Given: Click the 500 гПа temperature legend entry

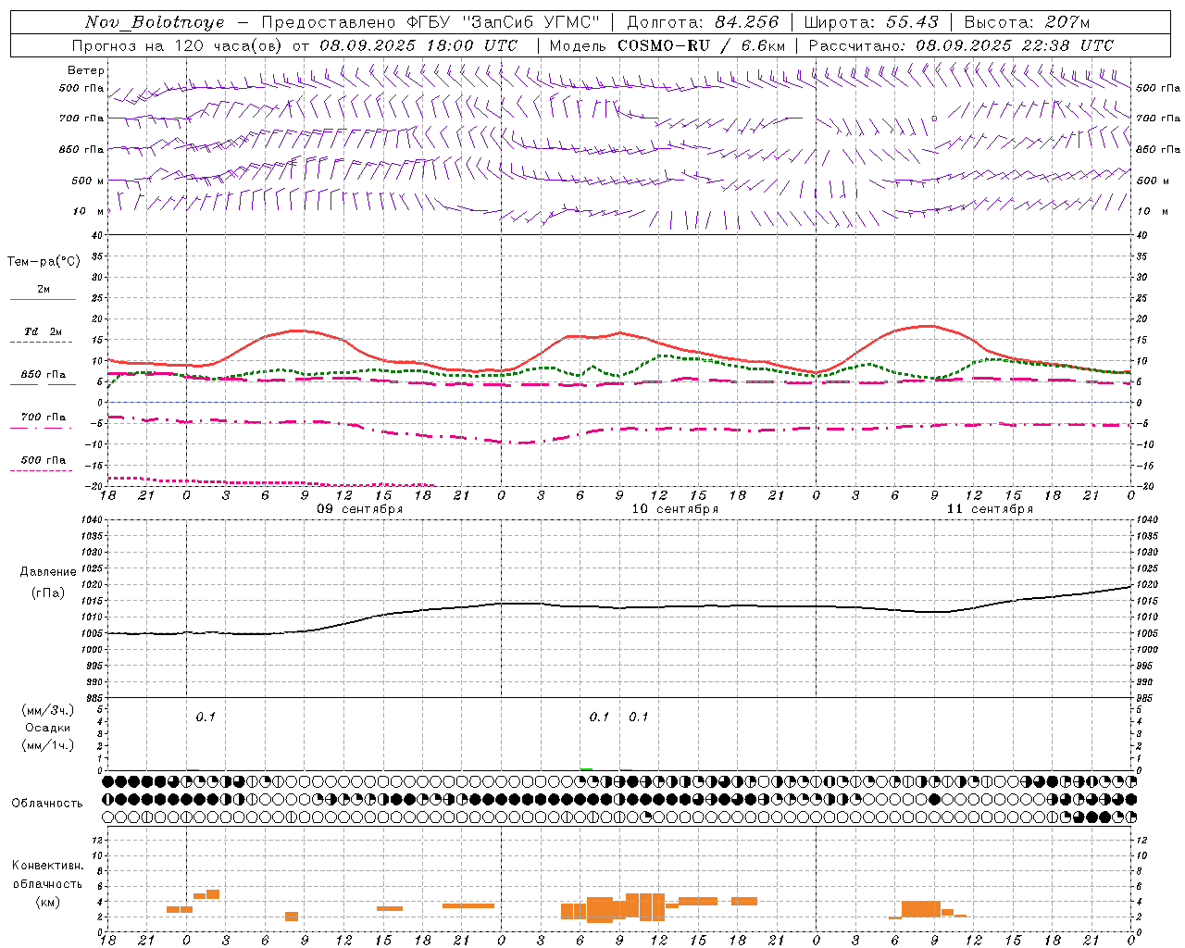Looking at the screenshot, I should 43,464.
